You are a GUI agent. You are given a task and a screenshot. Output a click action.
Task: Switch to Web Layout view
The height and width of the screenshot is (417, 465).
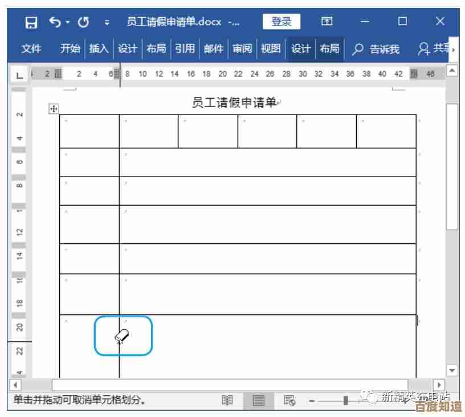pyautogui.click(x=289, y=400)
